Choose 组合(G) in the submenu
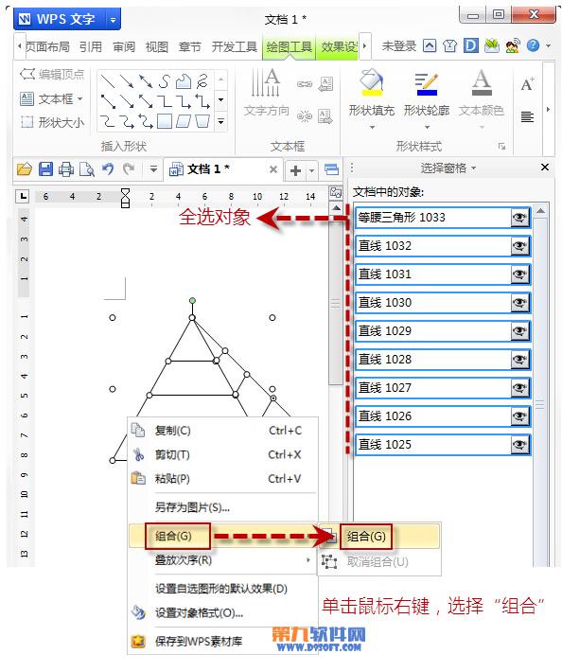562x672 pixels. [x=366, y=536]
